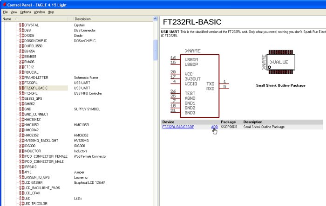
Task: Click the device icon next to GE863_GPS
Action: pos(21,98)
